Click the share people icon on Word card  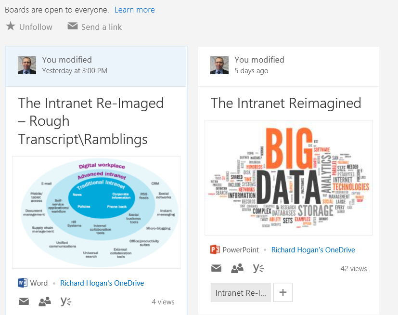45,302
